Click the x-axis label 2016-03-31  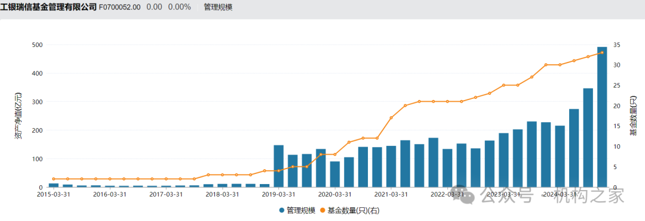tap(109, 194)
